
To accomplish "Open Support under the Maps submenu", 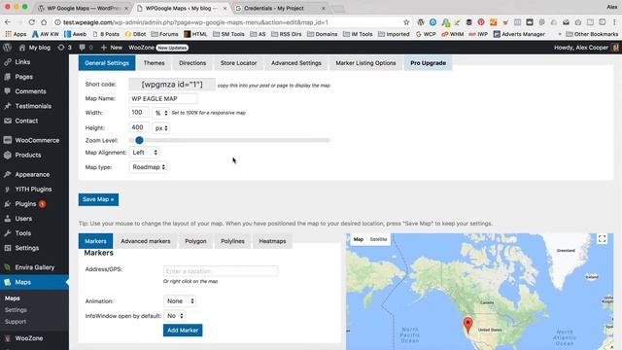I will click(x=16, y=322).
